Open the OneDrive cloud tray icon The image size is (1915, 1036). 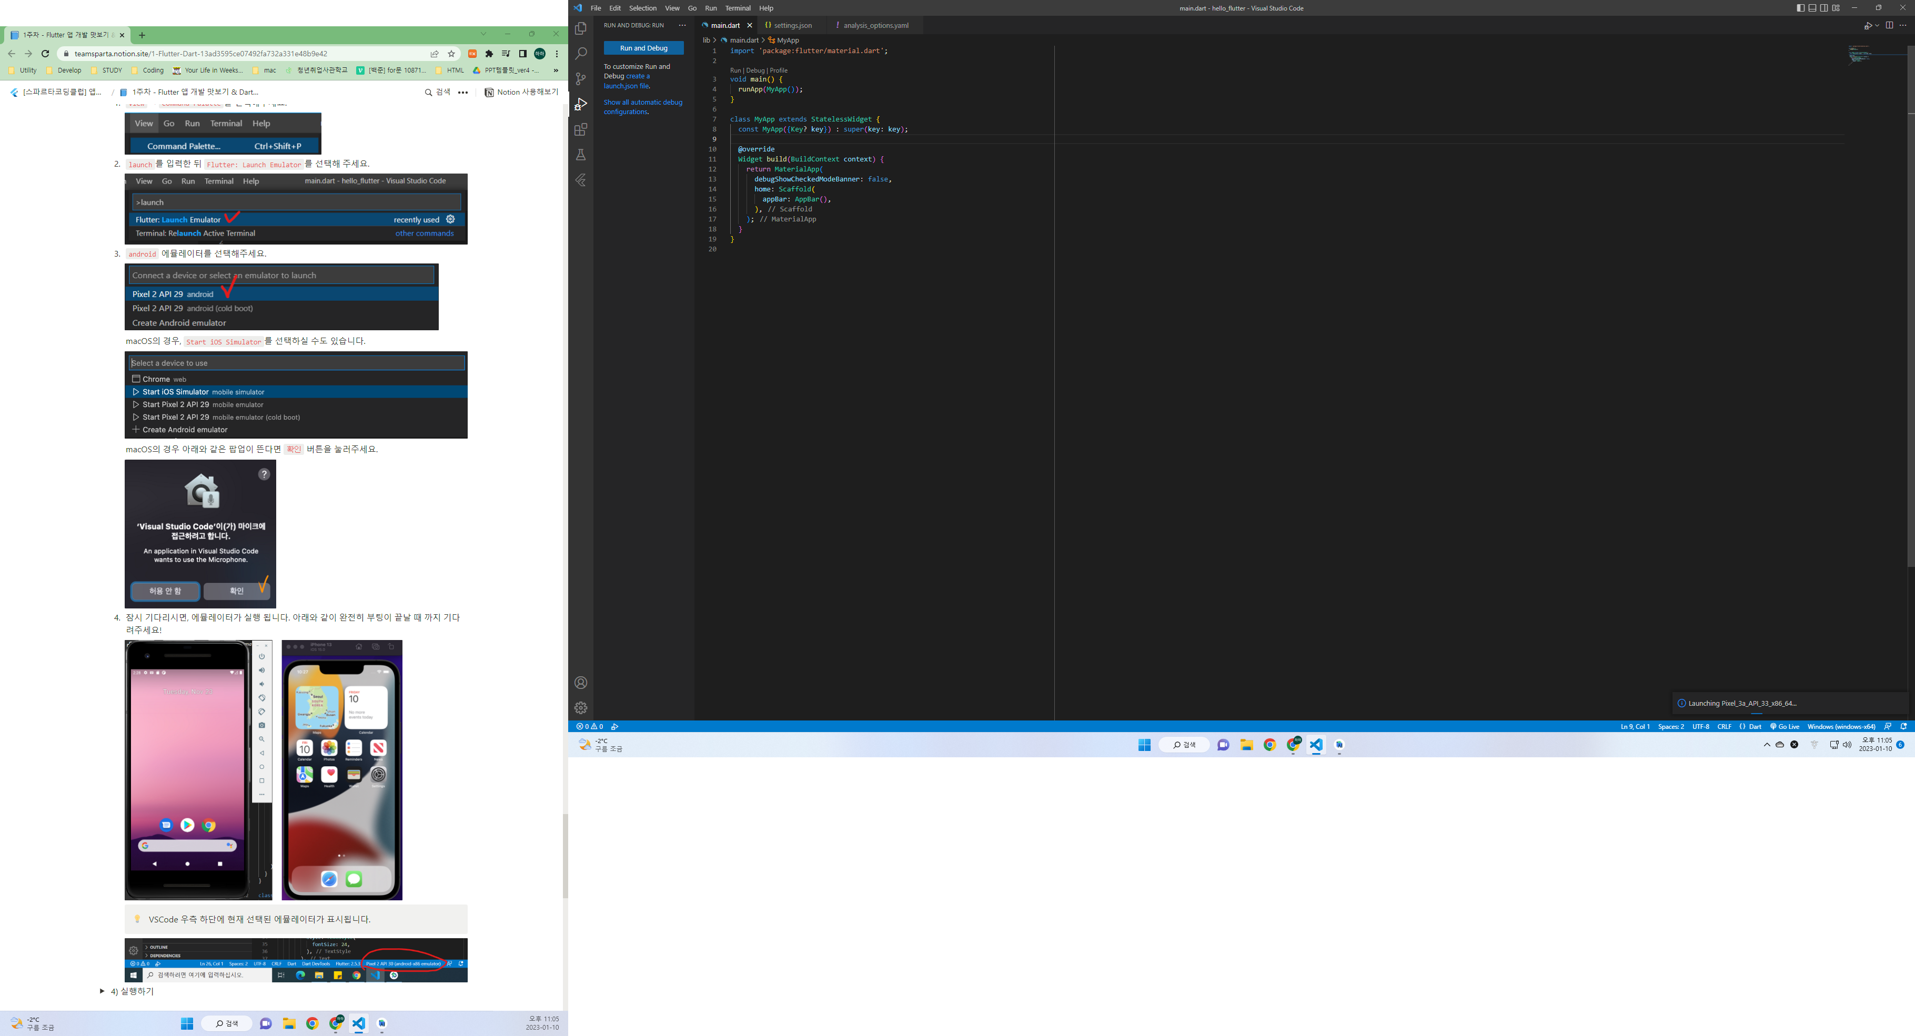(1780, 745)
